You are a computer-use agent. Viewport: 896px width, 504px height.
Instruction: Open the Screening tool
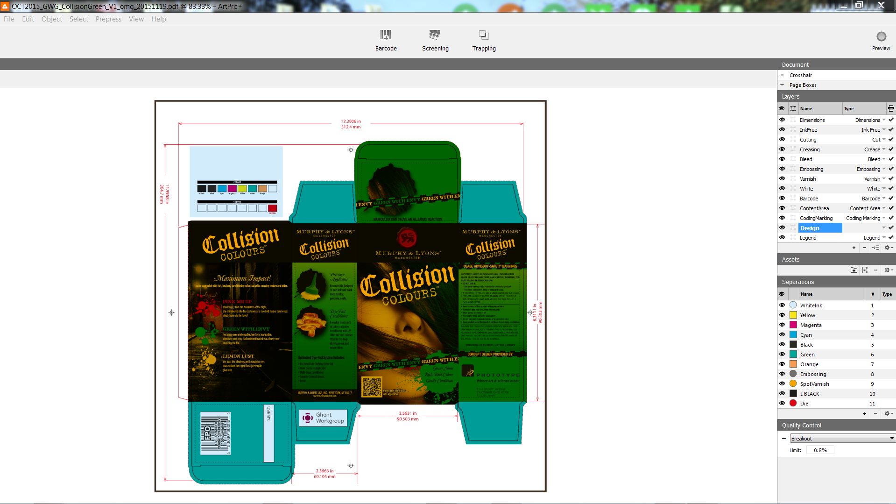click(435, 41)
